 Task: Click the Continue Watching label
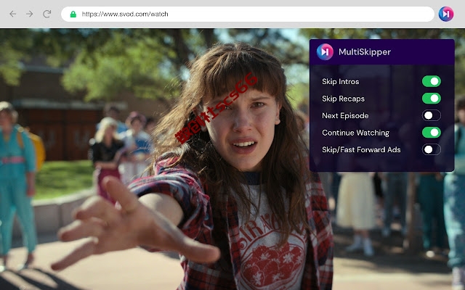click(355, 133)
